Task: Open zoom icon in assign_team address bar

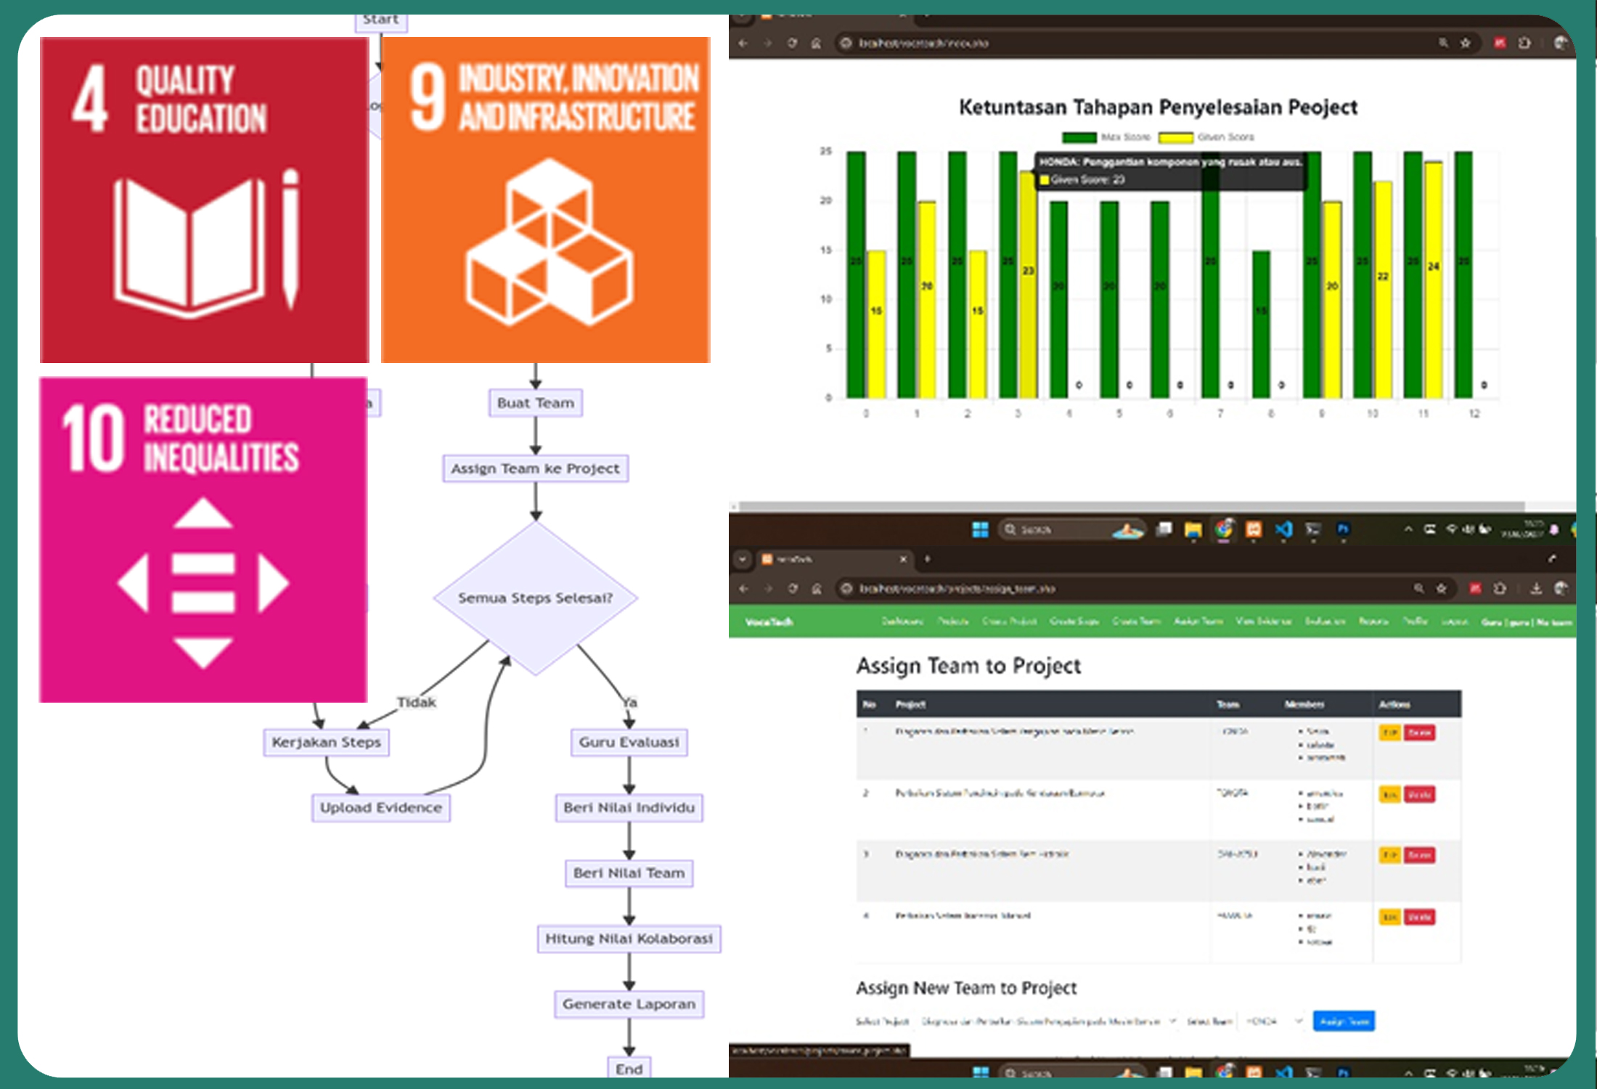Action: click(1418, 588)
